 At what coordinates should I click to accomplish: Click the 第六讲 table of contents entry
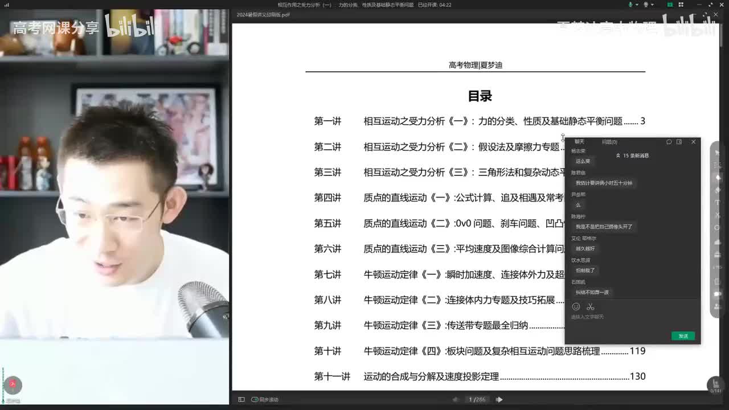[x=439, y=249]
